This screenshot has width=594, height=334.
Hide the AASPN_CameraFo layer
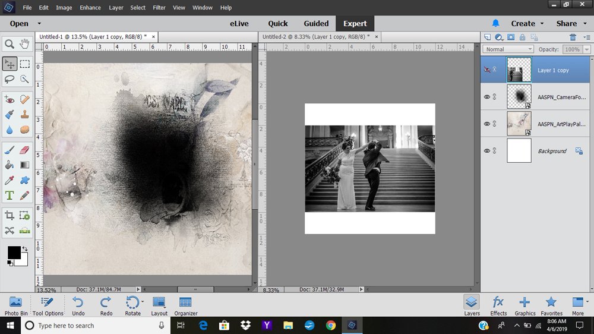coord(487,97)
